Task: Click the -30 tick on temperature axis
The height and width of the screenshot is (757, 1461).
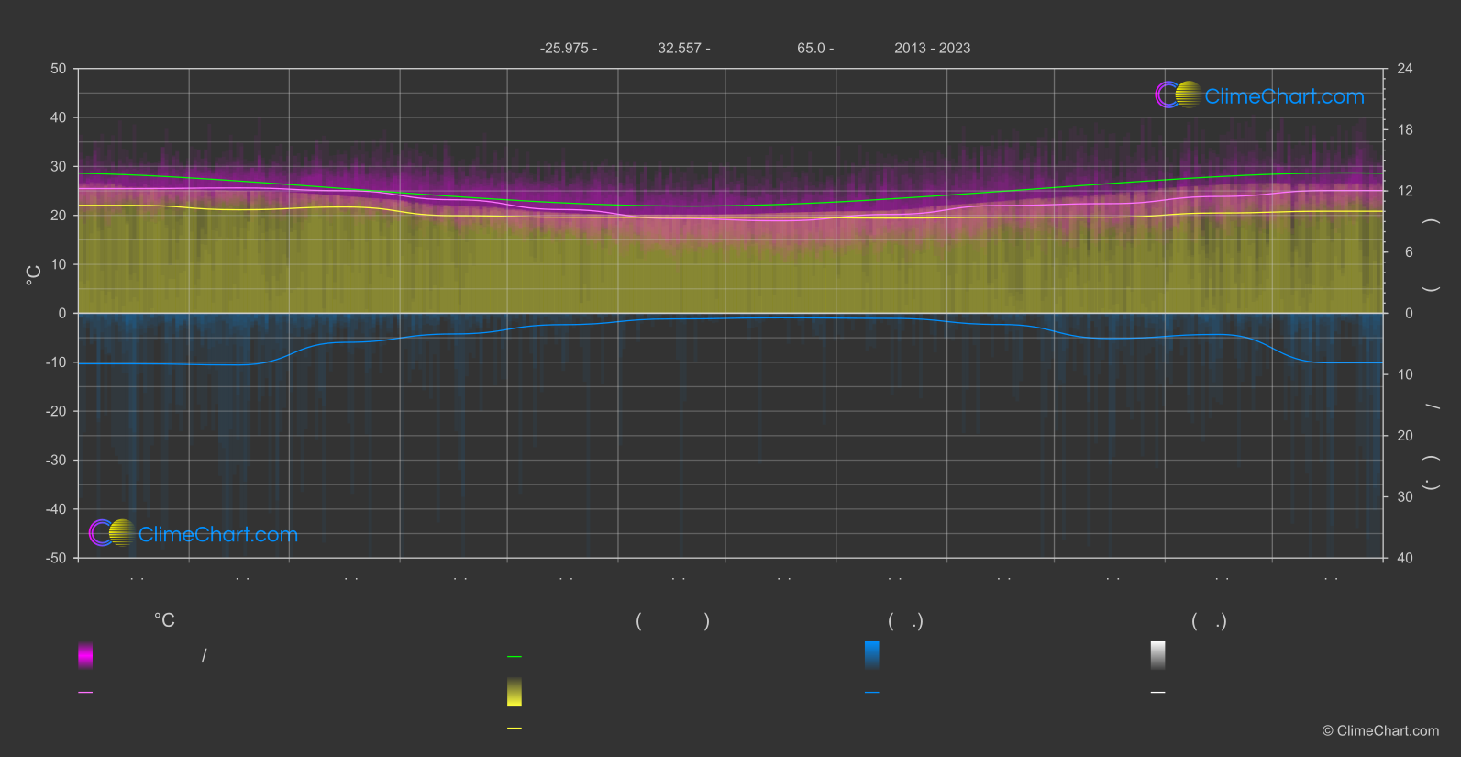Action: 57,461
